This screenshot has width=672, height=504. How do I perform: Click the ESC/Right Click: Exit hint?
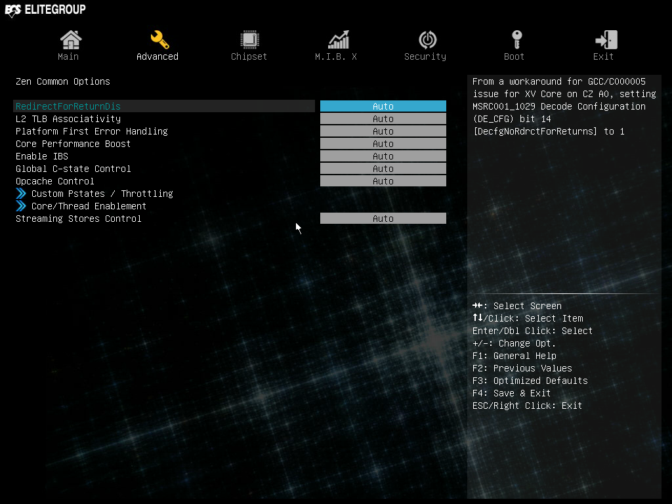pyautogui.click(x=527, y=406)
